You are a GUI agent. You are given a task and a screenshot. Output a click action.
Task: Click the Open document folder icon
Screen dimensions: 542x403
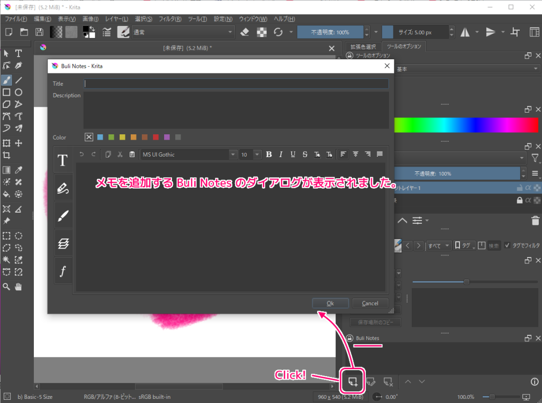(24, 32)
